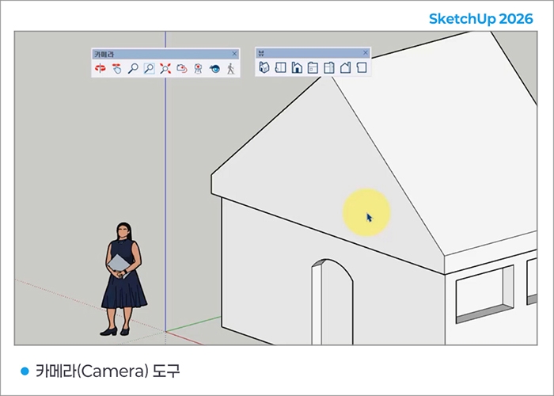Switch to the Top view
Screen dimensions: 554x396
pyautogui.click(x=280, y=67)
